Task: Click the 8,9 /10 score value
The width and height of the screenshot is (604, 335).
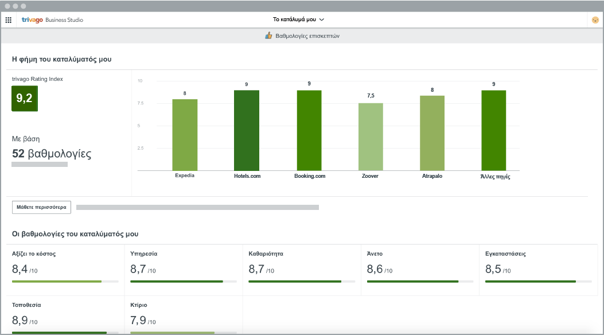Action: pos(25,320)
